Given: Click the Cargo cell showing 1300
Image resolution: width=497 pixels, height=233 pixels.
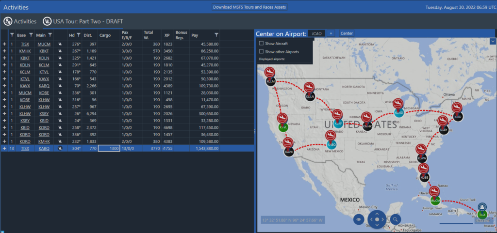Looking at the screenshot, I should point(109,148).
